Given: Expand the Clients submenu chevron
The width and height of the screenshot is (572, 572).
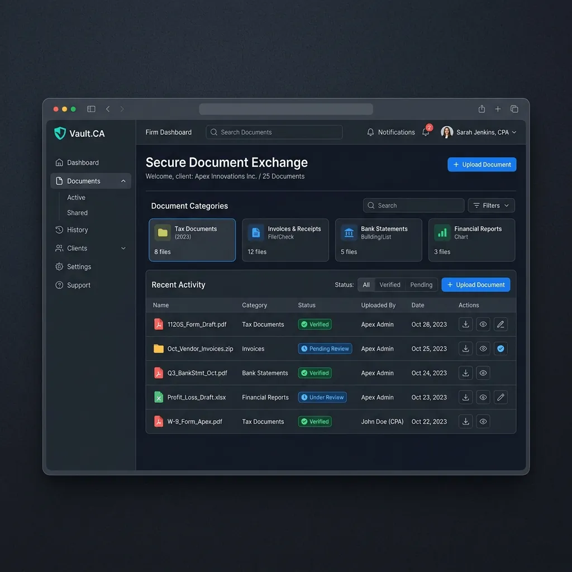Looking at the screenshot, I should pos(123,248).
